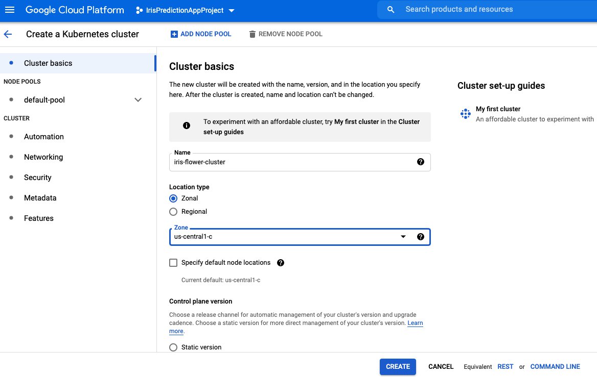Screen dimensions: 597x377
Task: Click help icon for default node locations
Action: tap(280, 263)
